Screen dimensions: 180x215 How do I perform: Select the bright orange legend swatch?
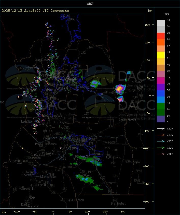pyautogui.click(x=161, y=42)
